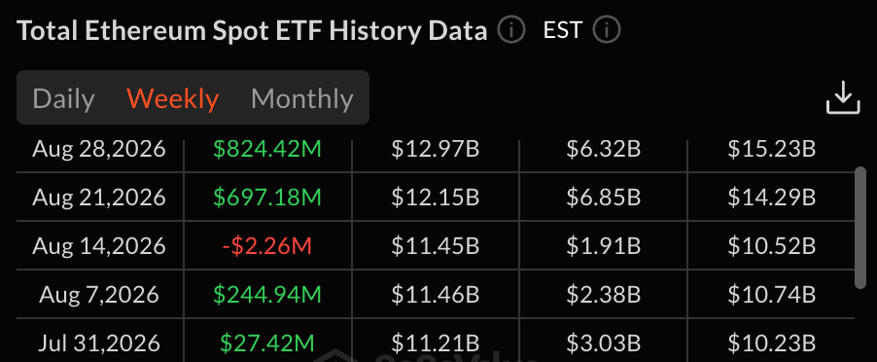This screenshot has width=877, height=362.
Task: Download the ETF history data
Action: pyautogui.click(x=843, y=98)
